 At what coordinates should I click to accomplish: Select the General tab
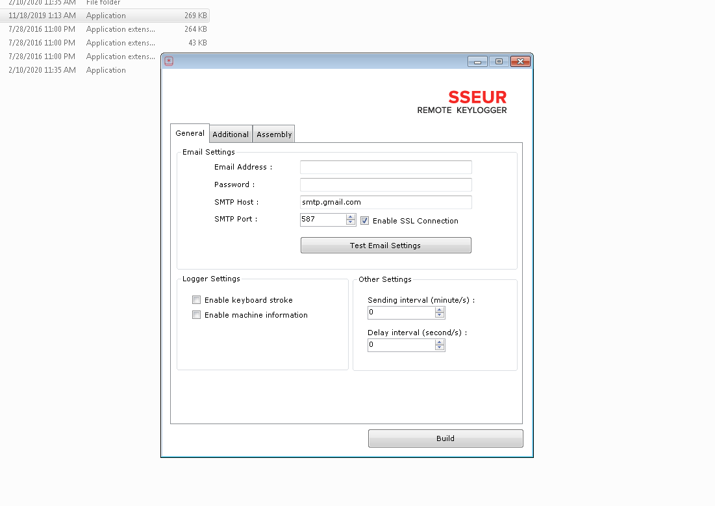click(x=190, y=133)
